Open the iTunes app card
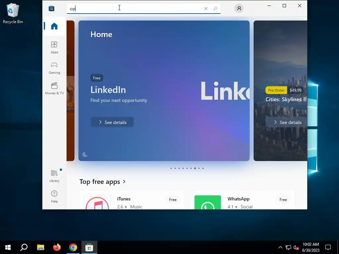339x254 pixels. 131,200
